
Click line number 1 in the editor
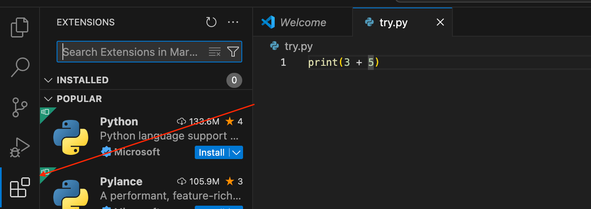pyautogui.click(x=283, y=62)
